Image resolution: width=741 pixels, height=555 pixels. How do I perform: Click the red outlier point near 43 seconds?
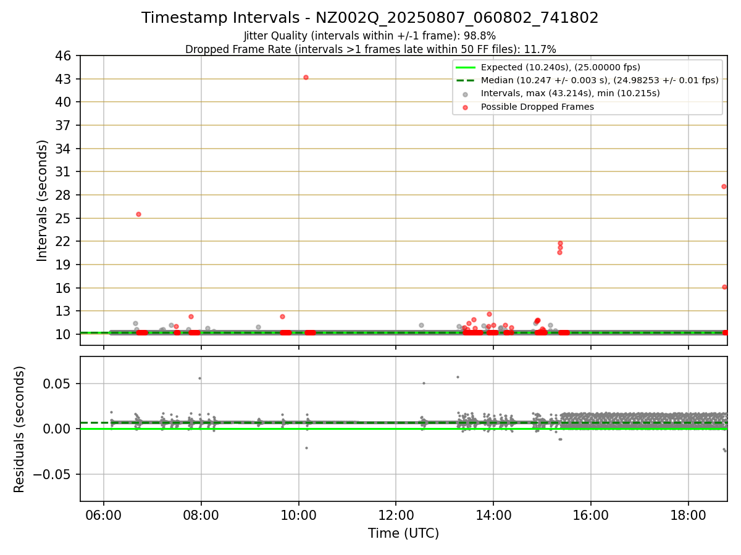(x=306, y=77)
